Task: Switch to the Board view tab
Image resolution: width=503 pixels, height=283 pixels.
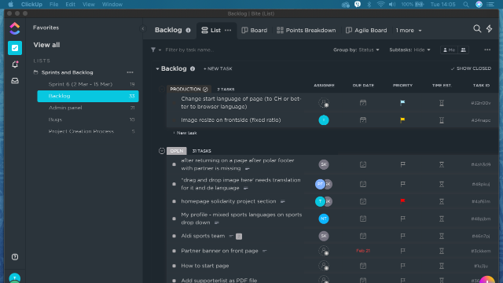Action: [x=254, y=30]
